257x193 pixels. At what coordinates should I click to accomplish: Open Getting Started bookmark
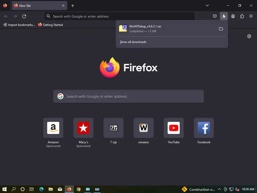tap(50, 25)
